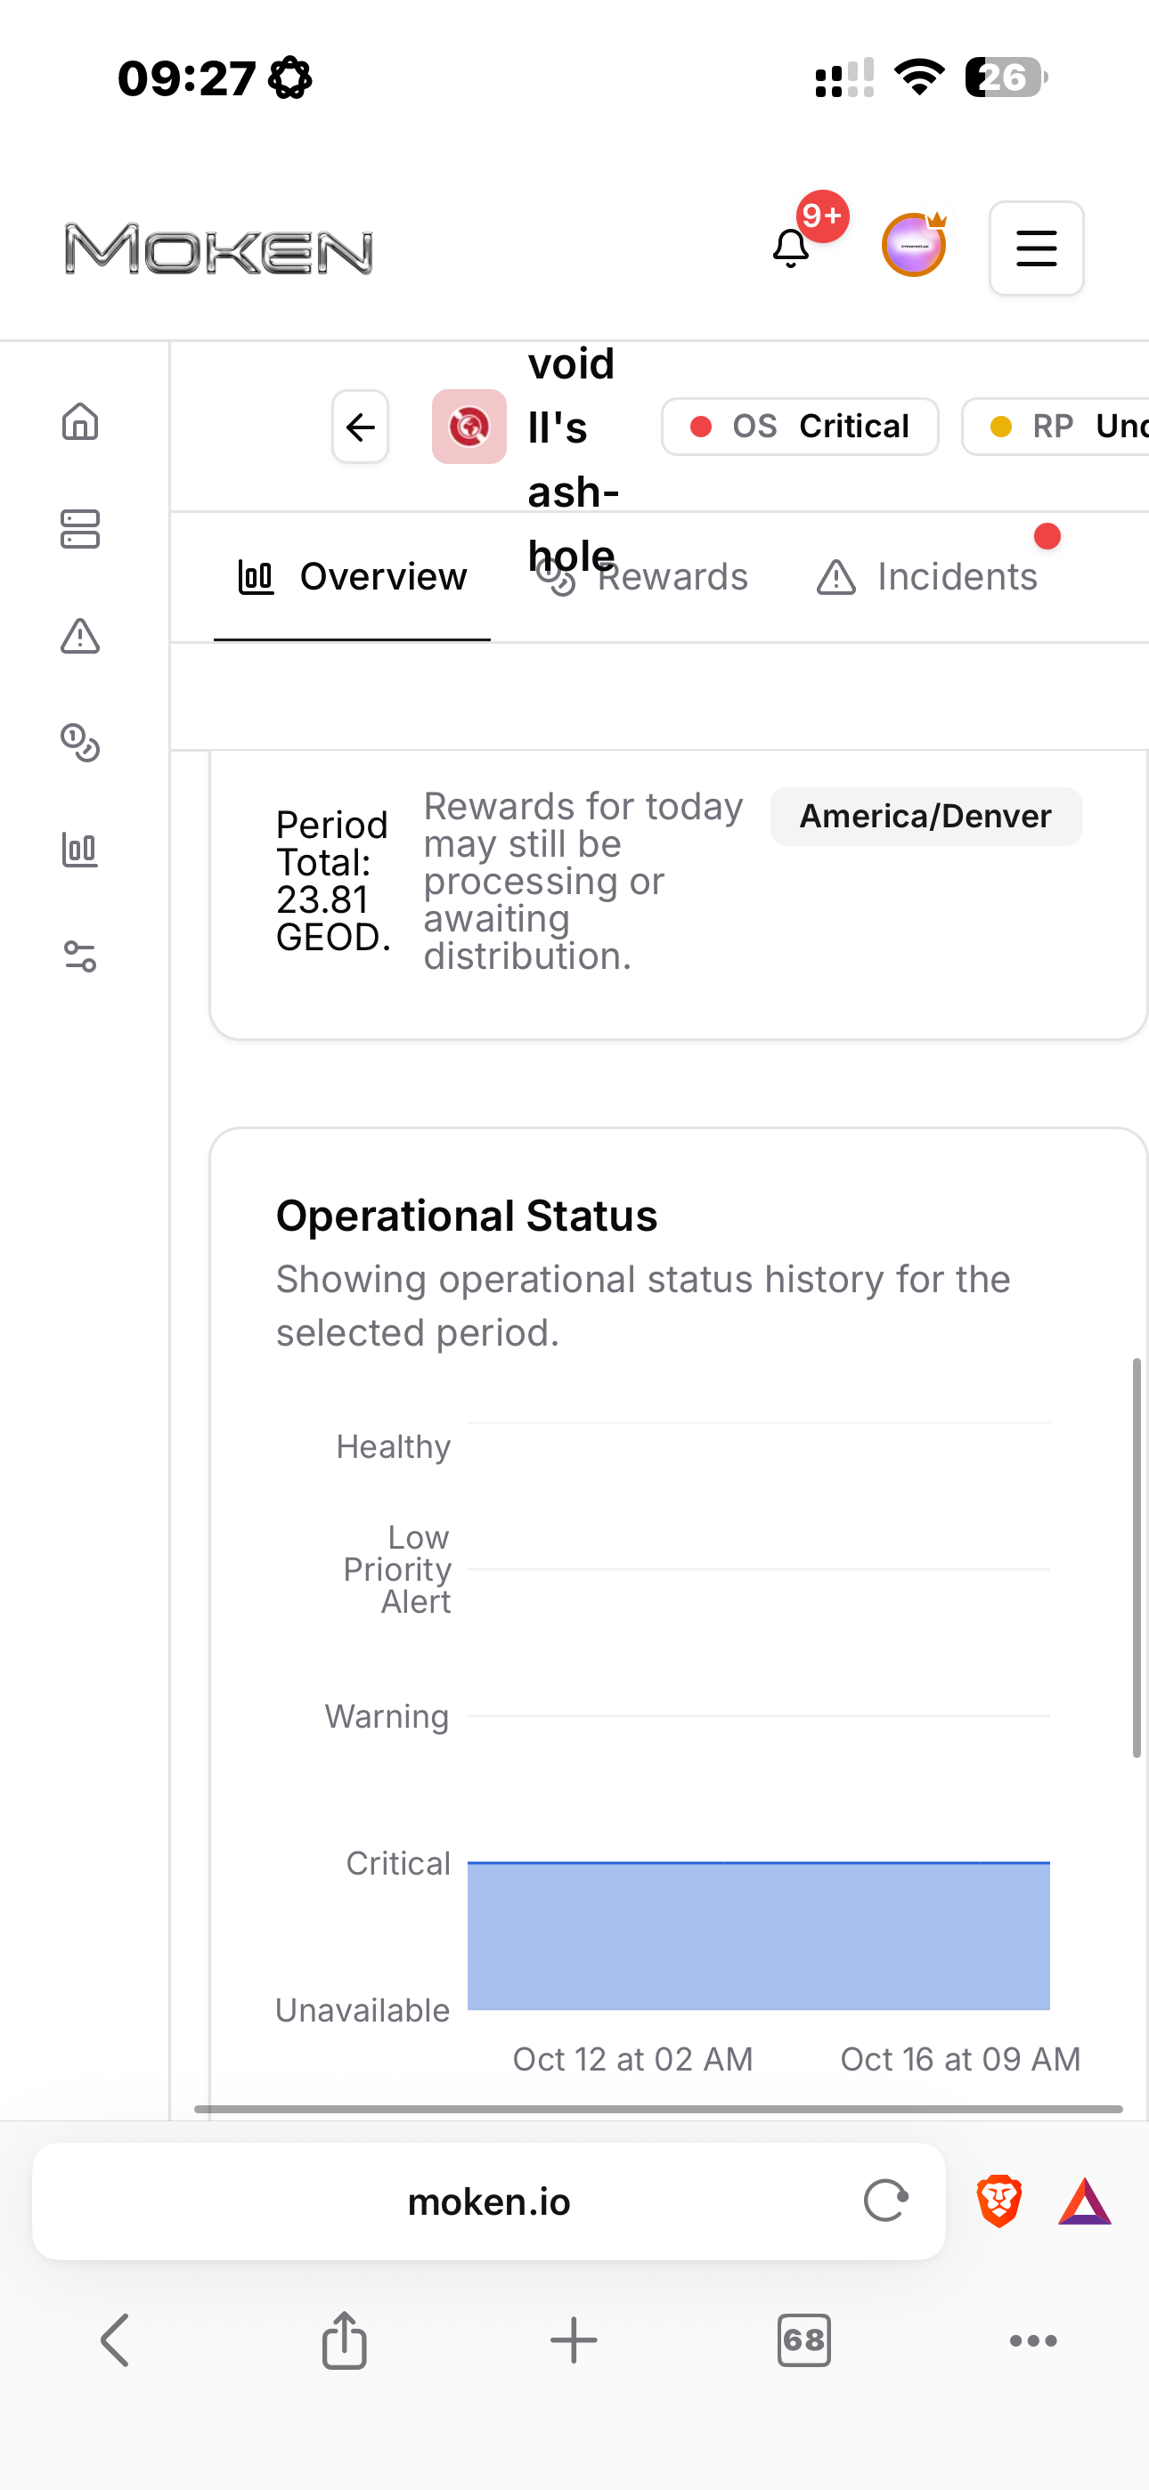Open the browser tabs switcher
This screenshot has width=1149, height=2490.
pos(803,2340)
